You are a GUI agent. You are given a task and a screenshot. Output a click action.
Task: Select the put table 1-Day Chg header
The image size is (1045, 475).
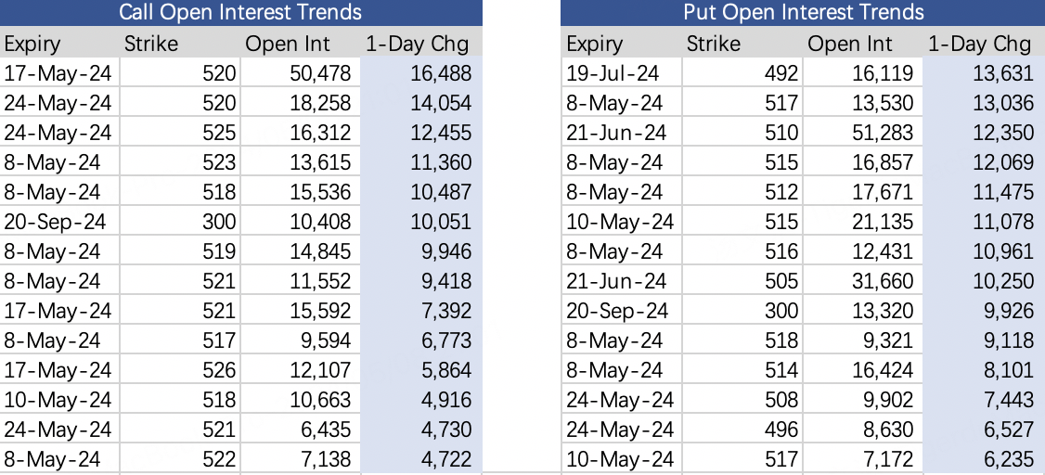[x=984, y=44]
